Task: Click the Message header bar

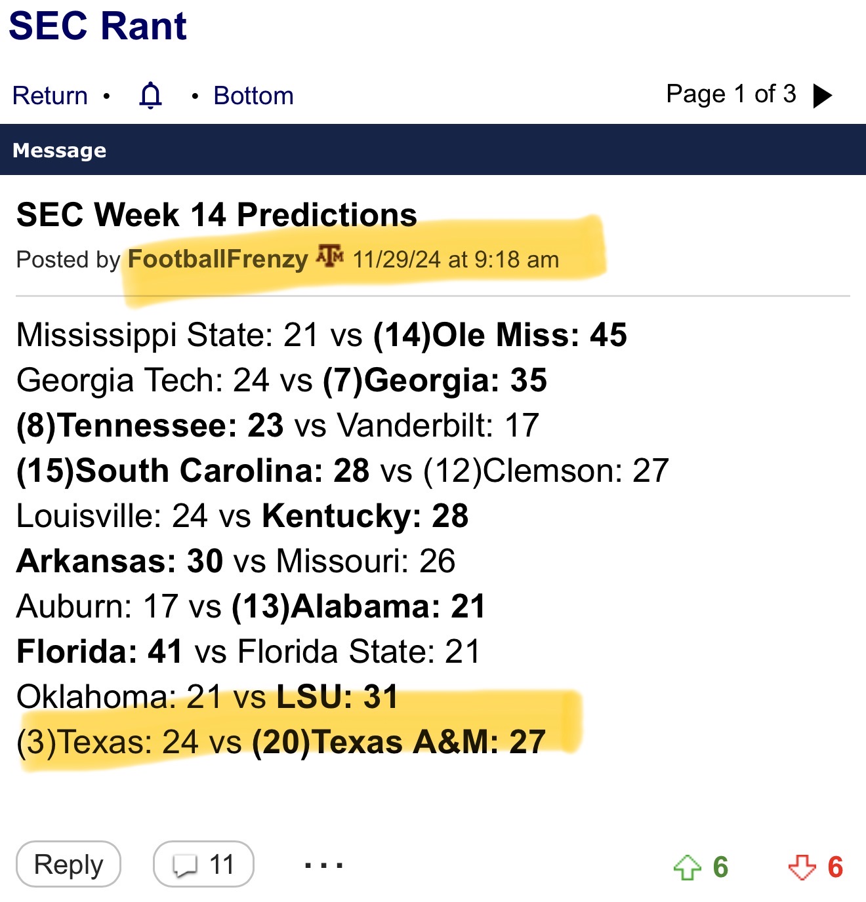Action: point(433,150)
